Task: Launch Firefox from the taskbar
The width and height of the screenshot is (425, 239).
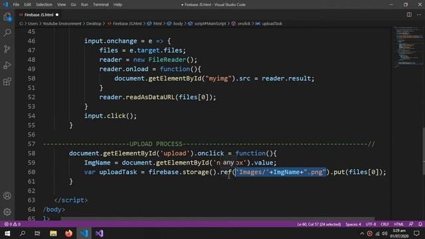Action: coord(68,233)
